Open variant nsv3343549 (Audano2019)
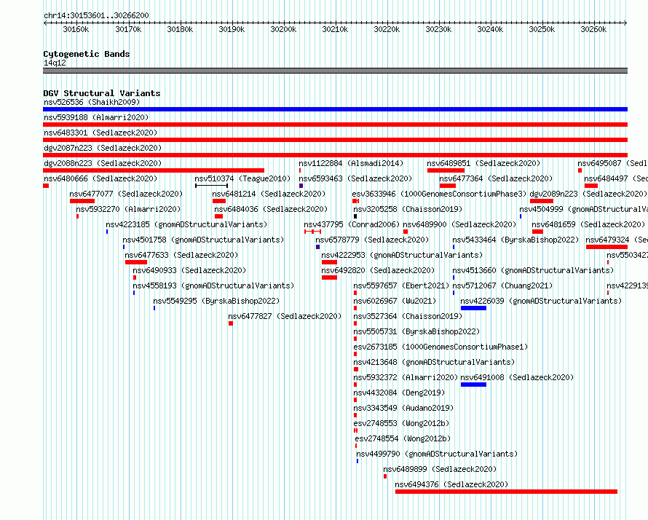Image resolution: width=648 pixels, height=520 pixels. [x=403, y=408]
